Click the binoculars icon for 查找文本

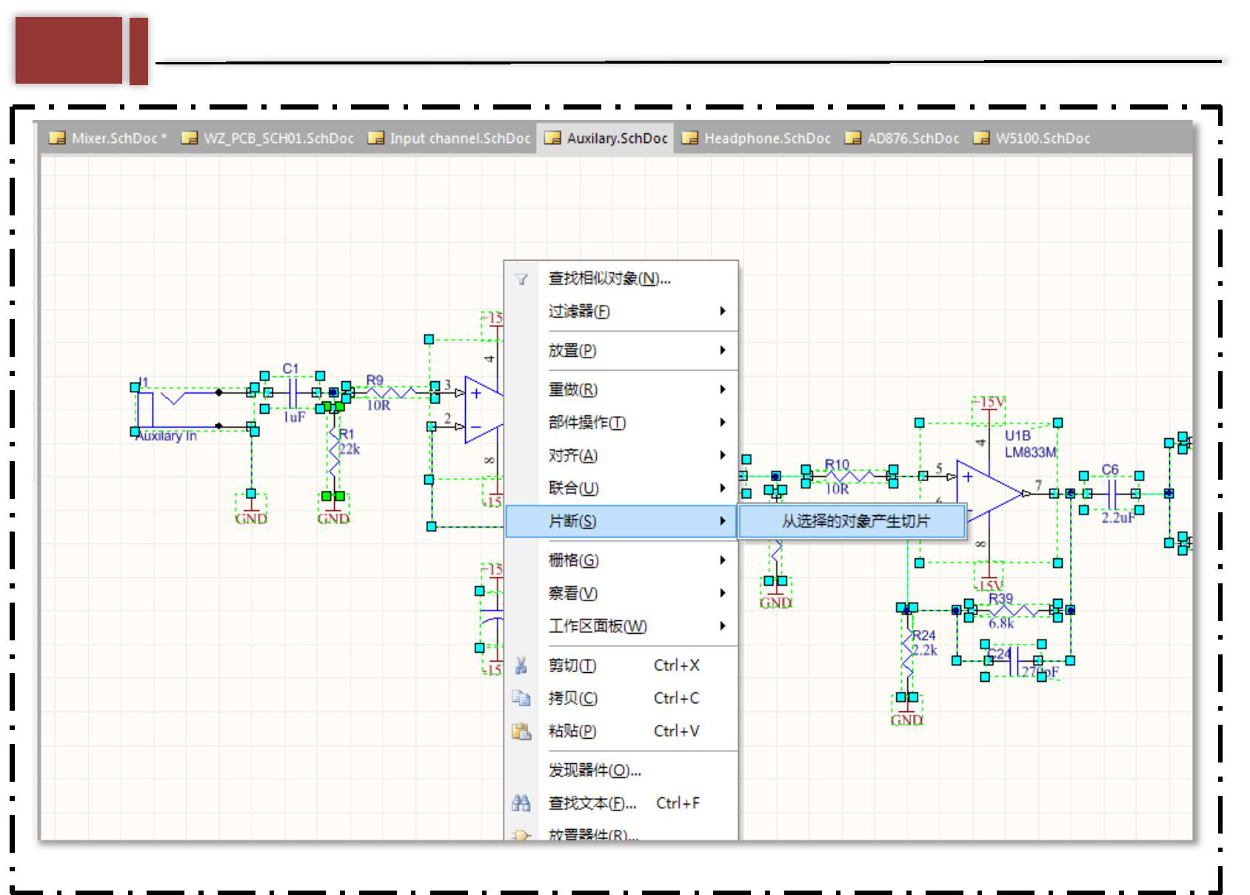point(521,803)
